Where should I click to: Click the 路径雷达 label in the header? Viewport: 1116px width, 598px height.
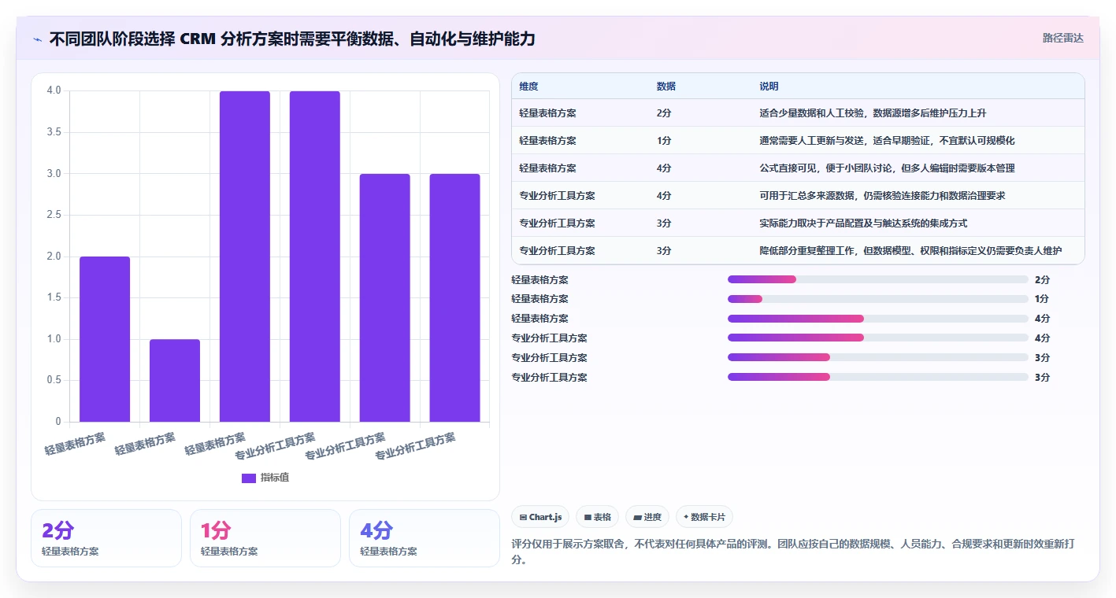click(1062, 38)
